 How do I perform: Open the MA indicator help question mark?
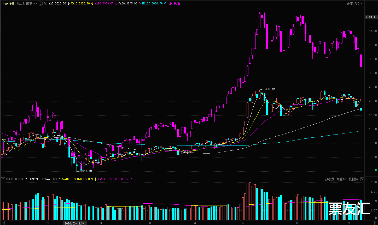point(40,4)
